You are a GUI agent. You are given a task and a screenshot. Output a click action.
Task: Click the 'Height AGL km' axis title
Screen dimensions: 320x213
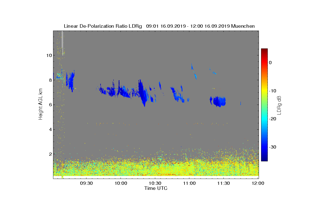[41, 104]
